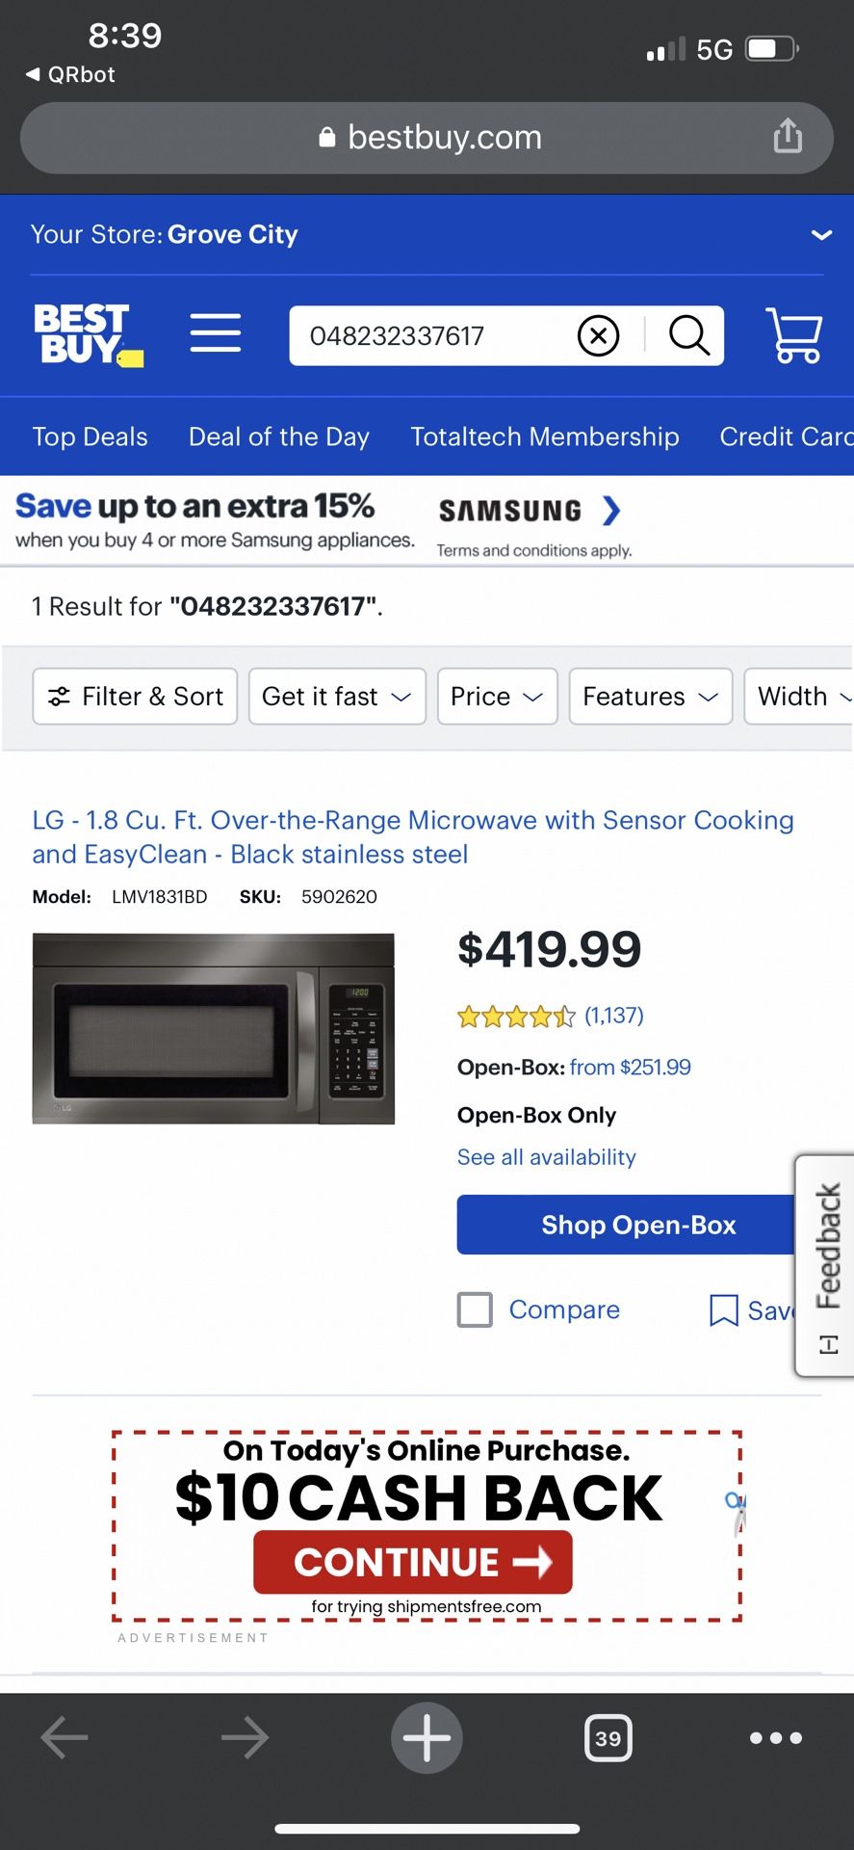The height and width of the screenshot is (1850, 854).
Task: Show the 39 open tabs
Action: coord(608,1737)
